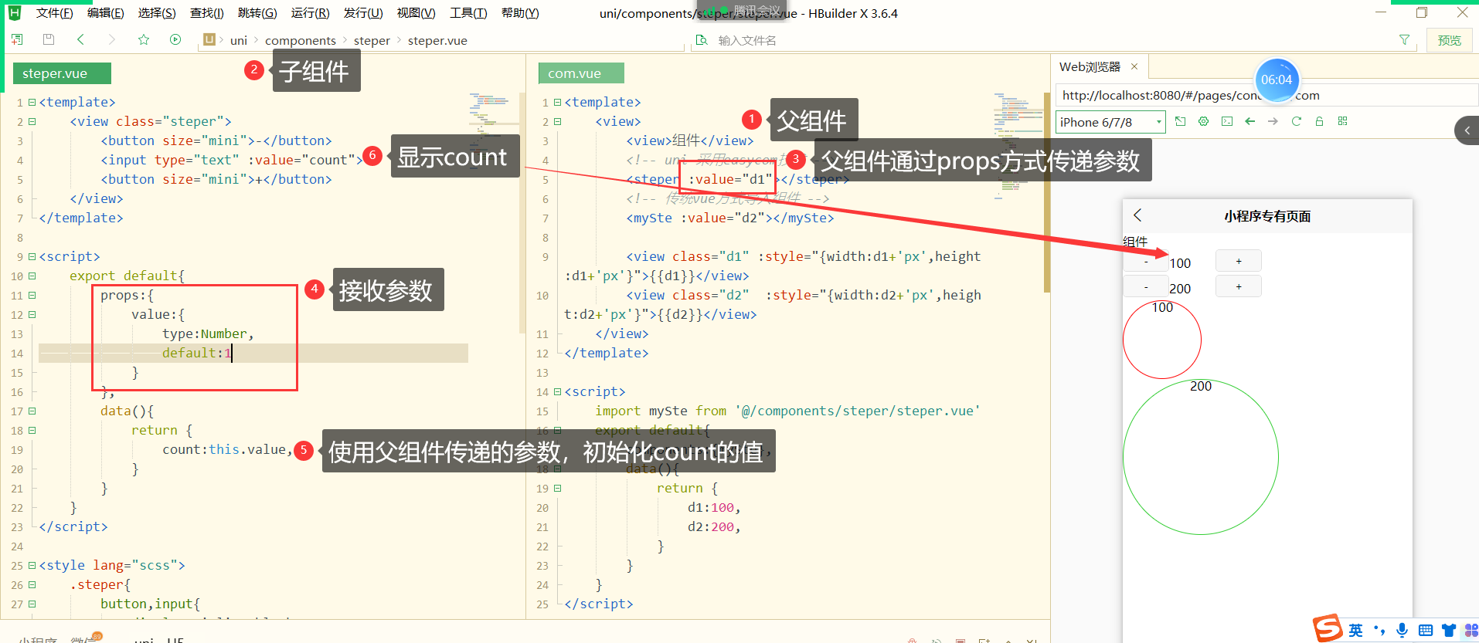Collapse the template fold in com.vue line 1
The image size is (1479, 643).
pyautogui.click(x=557, y=102)
